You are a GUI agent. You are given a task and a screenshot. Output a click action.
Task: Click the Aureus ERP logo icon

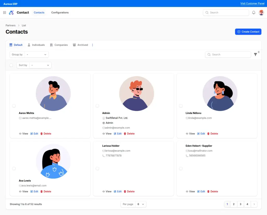pyautogui.click(x=11, y=12)
